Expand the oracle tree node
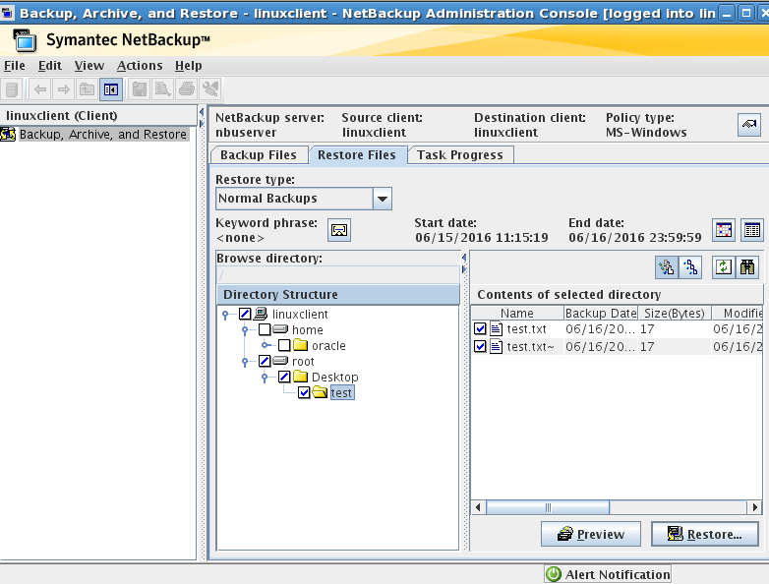769x584 pixels. click(x=266, y=345)
